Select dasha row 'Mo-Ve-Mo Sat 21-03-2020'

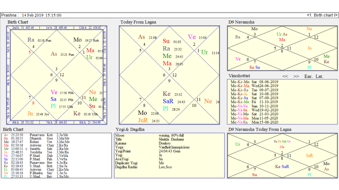coord(254,114)
